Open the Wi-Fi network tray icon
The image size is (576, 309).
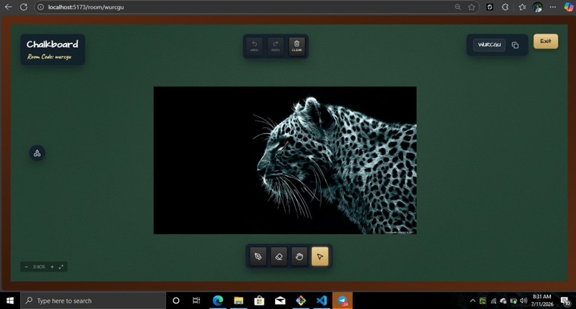[x=493, y=301]
